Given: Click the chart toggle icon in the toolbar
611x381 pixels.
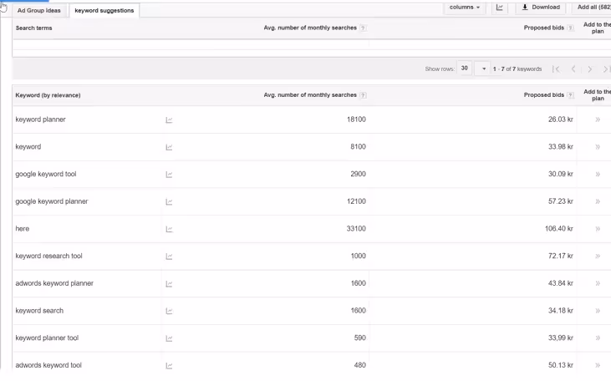Looking at the screenshot, I should pyautogui.click(x=500, y=8).
